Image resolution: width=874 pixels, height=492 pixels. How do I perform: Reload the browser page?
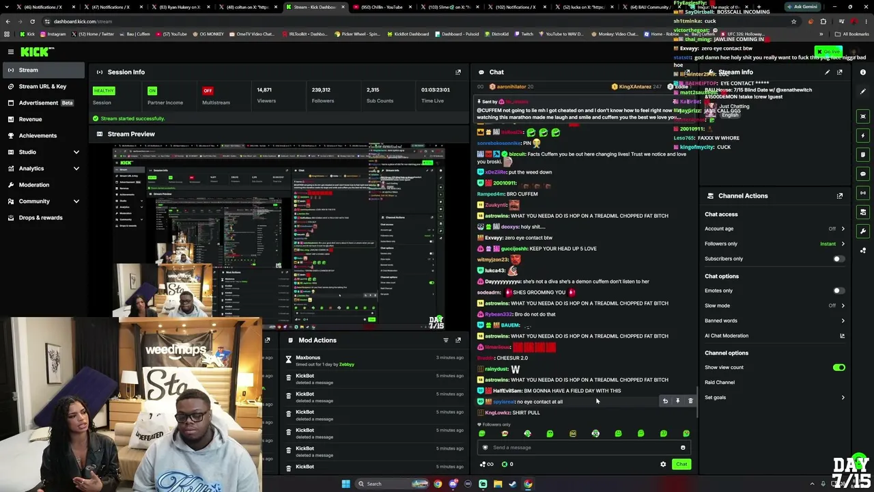[x=32, y=21]
